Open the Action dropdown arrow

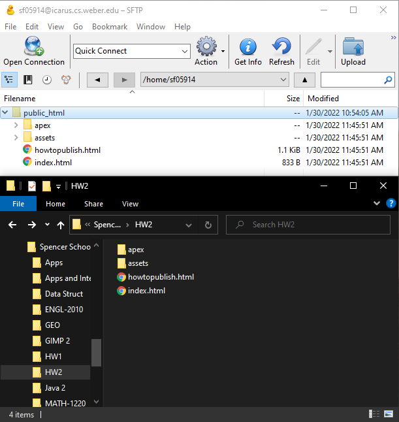click(223, 51)
